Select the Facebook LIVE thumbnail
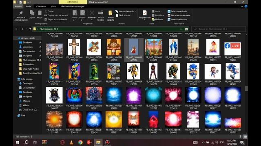 point(232,49)
